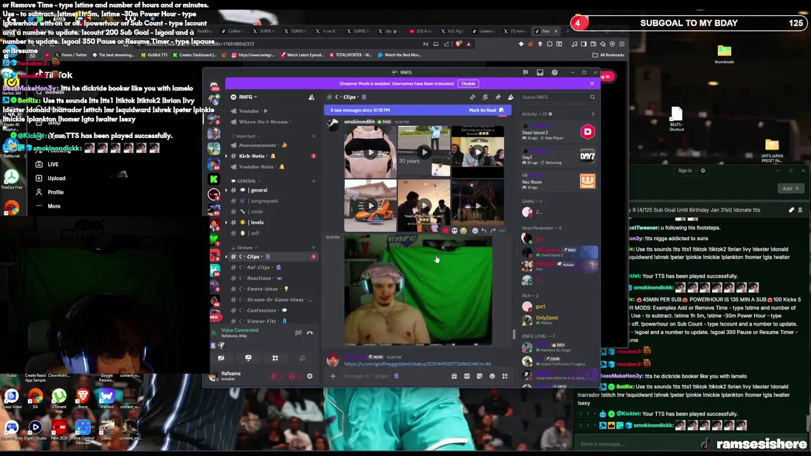
Task: Attach a file with the plus icon
Action: [x=333, y=376]
